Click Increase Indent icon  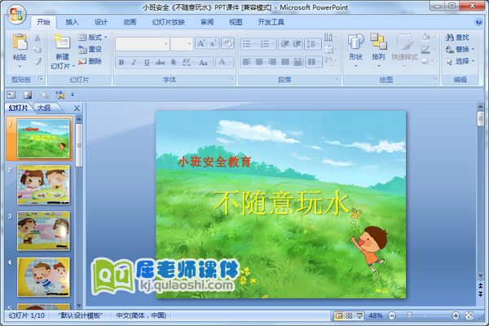pyautogui.click(x=297, y=44)
